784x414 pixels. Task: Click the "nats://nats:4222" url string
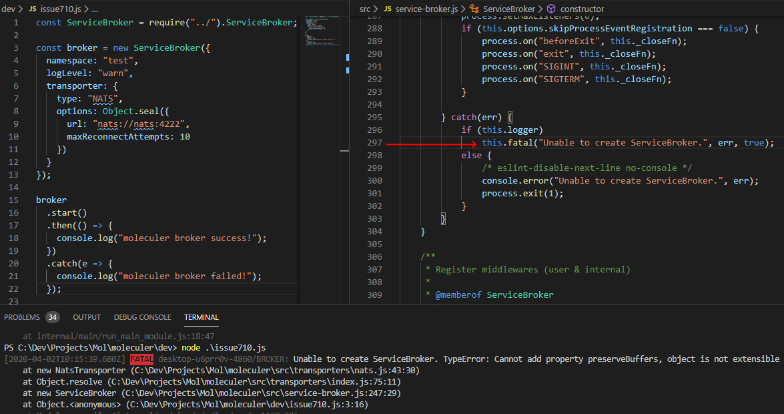[x=138, y=124]
